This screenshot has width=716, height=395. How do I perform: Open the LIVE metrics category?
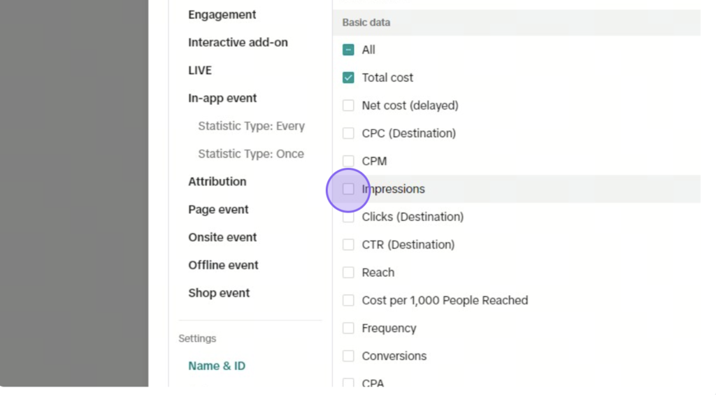[200, 71]
